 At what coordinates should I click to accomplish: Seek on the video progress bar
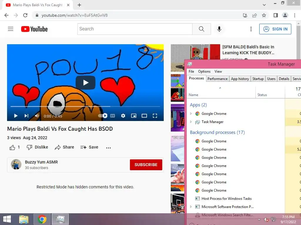(x=85, y=106)
